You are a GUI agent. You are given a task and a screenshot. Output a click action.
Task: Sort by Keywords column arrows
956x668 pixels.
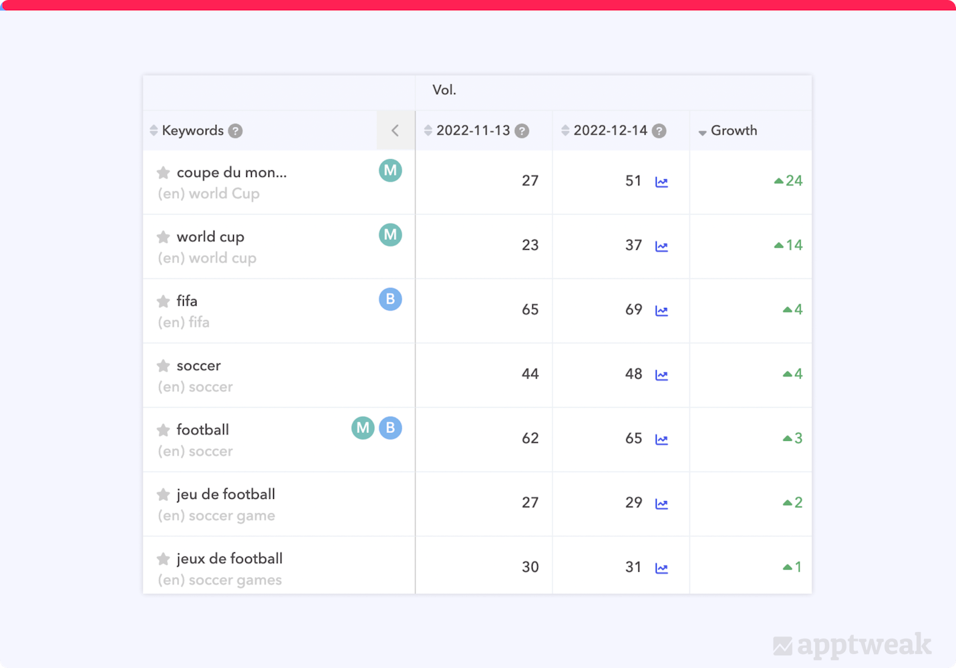154,130
